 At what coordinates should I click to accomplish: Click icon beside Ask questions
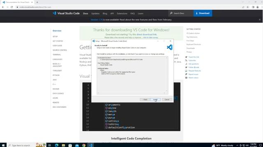[186, 64]
